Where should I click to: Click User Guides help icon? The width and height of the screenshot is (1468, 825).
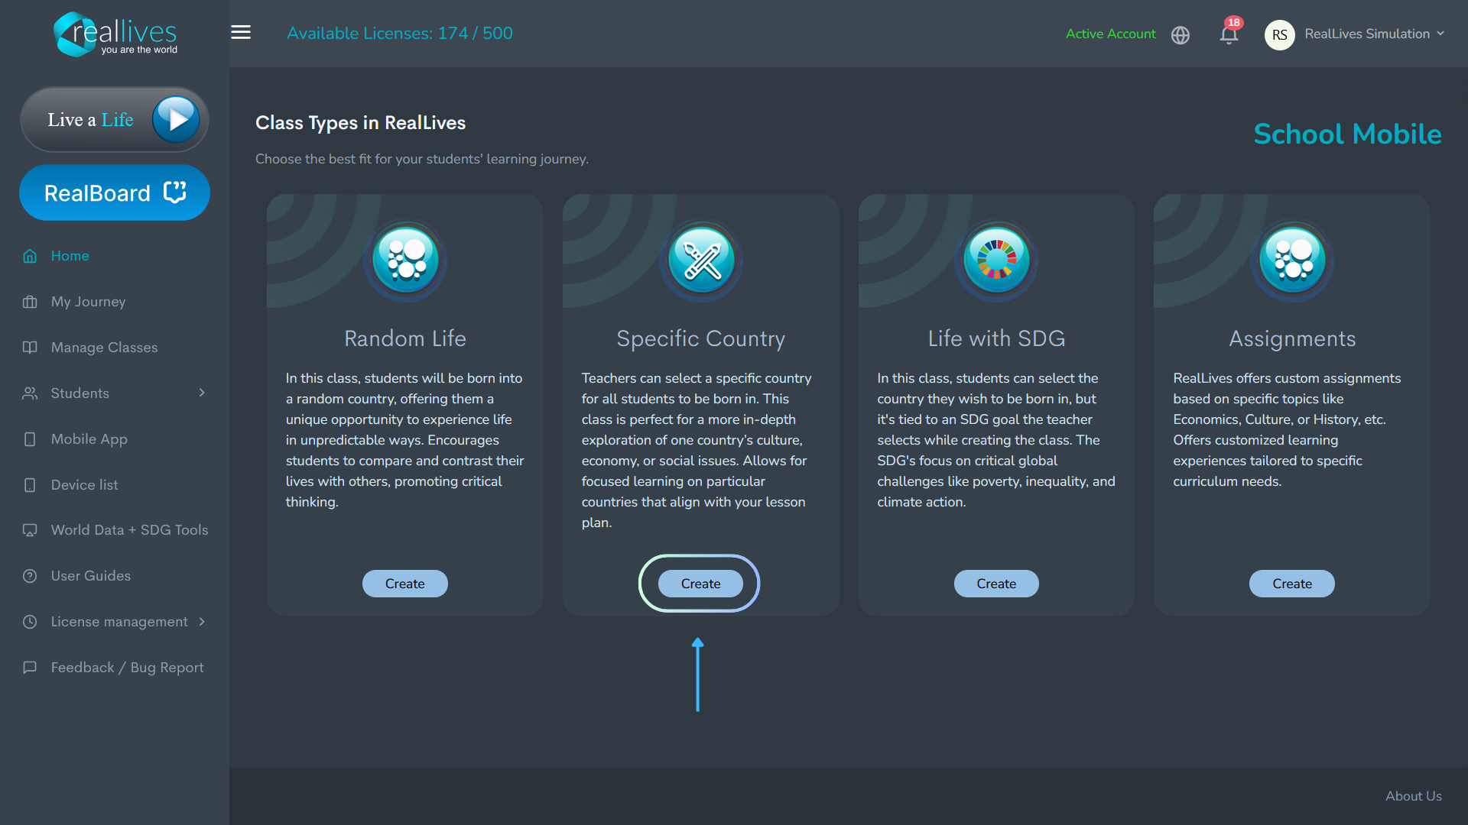[30, 576]
